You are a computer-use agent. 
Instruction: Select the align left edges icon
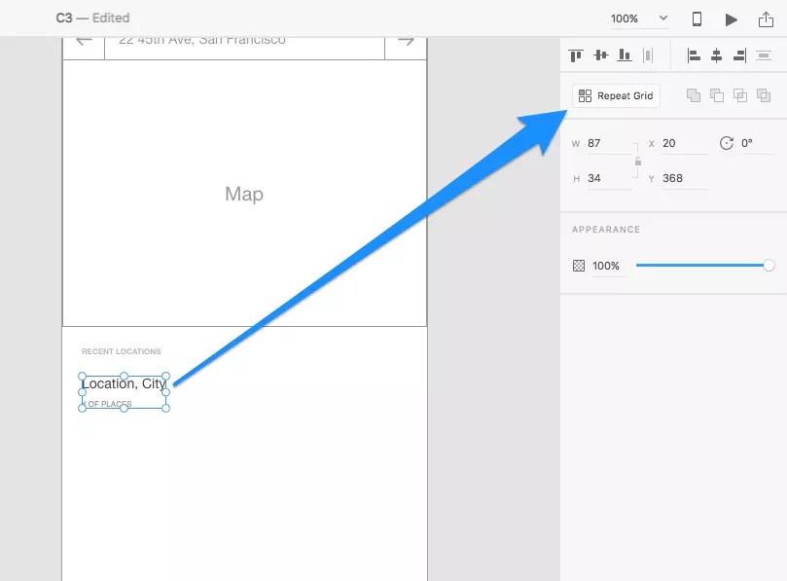(x=693, y=55)
